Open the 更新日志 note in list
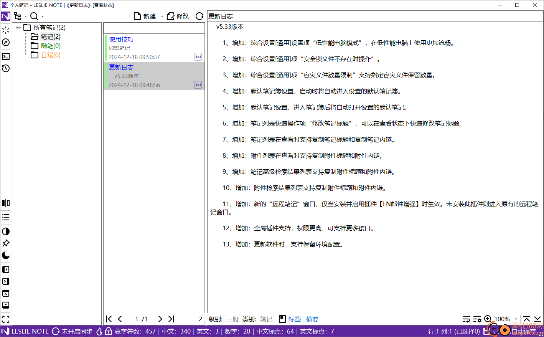 click(x=121, y=67)
